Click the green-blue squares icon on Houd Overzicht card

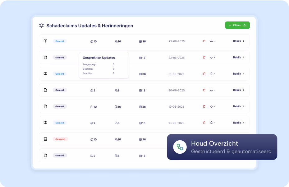[180, 147]
